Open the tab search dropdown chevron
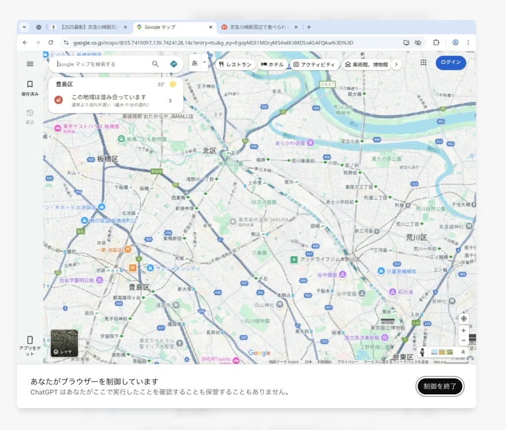Screen dimensions: 506x430 pos(24,27)
